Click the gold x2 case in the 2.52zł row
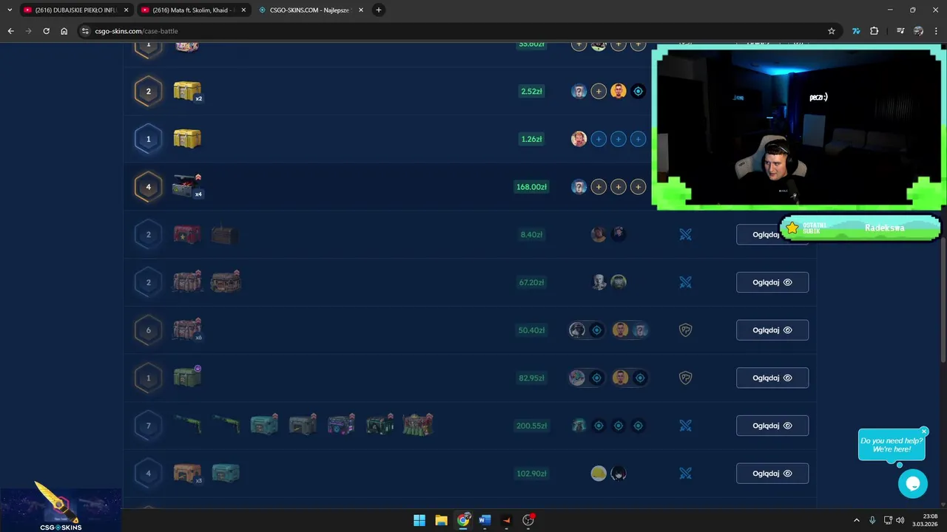The width and height of the screenshot is (947, 532). coord(187,92)
